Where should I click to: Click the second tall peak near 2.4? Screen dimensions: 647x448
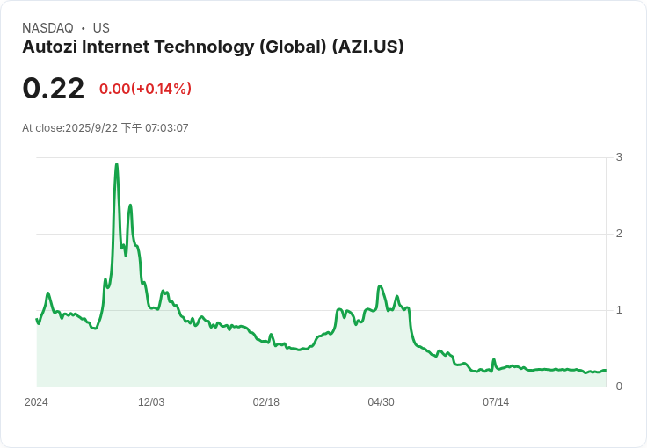[x=130, y=205]
